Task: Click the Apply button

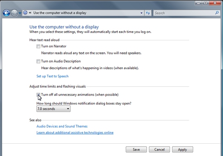Action: click(182, 149)
